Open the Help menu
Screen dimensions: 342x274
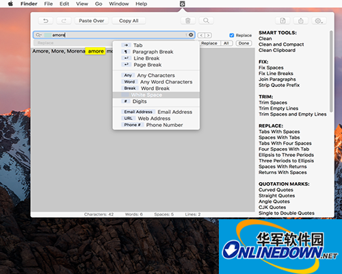pyautogui.click(x=142, y=4)
